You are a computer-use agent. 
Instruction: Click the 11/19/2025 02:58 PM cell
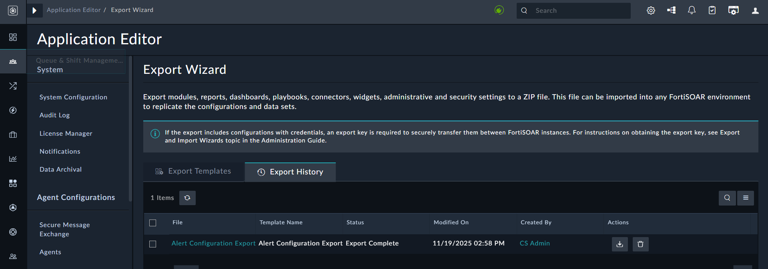click(469, 243)
